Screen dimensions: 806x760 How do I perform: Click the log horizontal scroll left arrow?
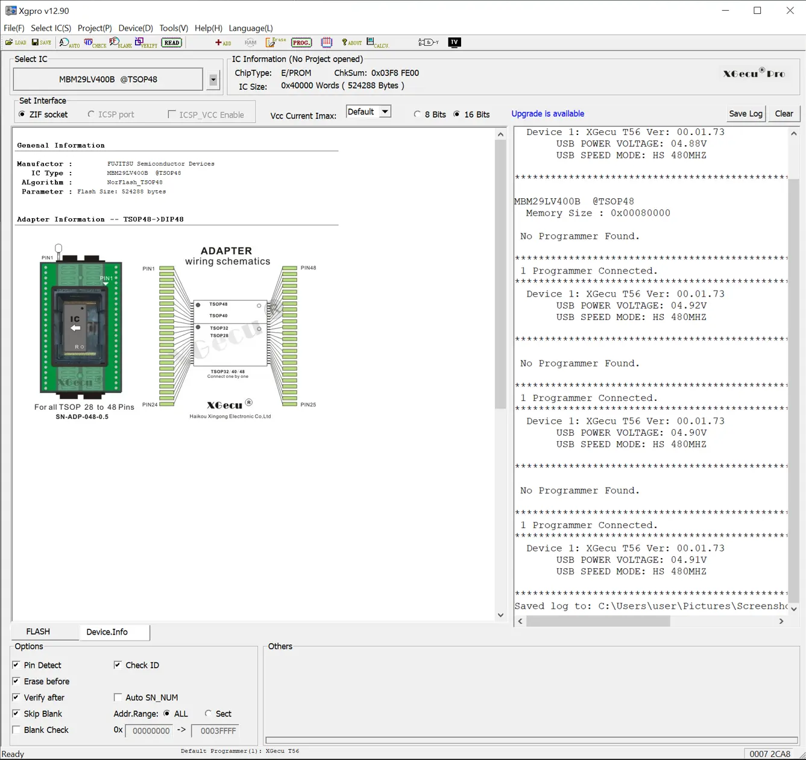point(520,621)
